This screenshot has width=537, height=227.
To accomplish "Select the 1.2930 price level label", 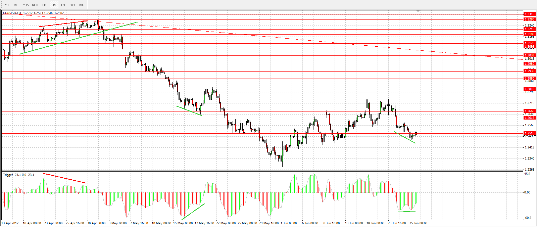I will tap(530, 71).
